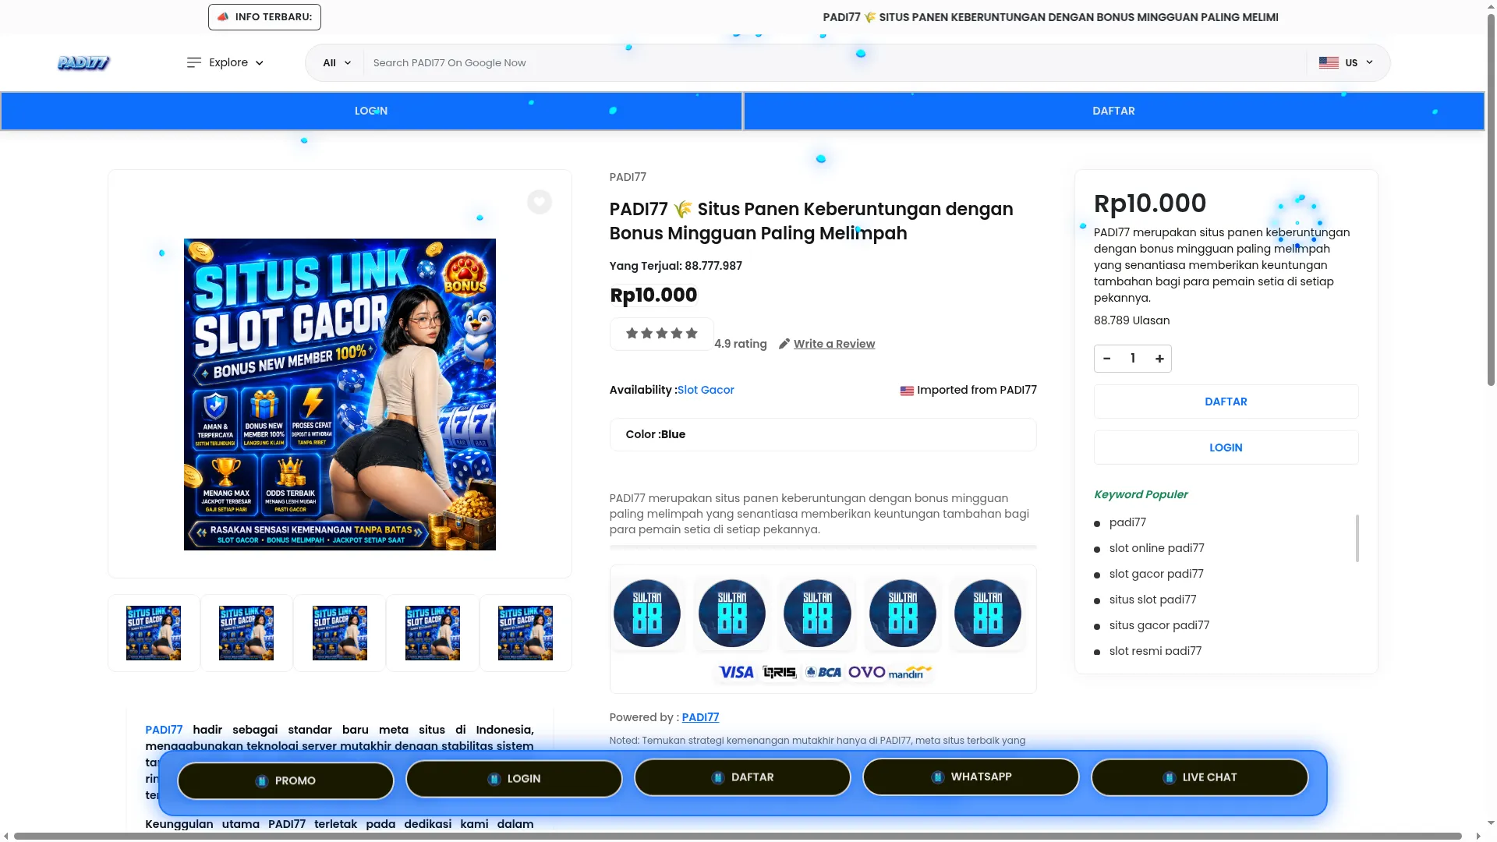Focus the Search PADI77 search field

pos(834,62)
